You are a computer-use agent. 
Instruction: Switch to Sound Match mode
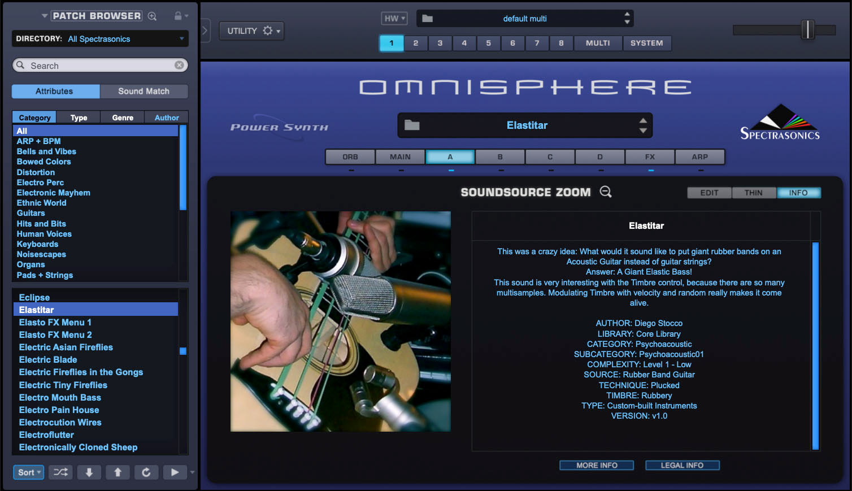coord(144,92)
